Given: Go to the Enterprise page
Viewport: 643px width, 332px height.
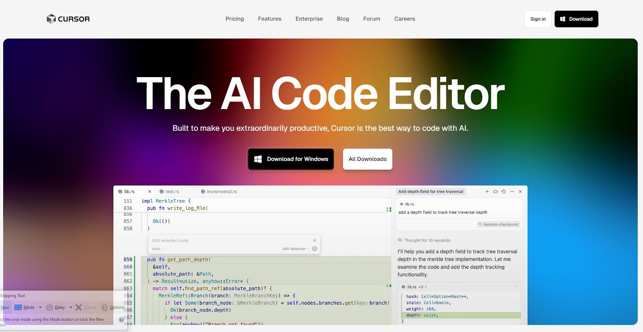Looking at the screenshot, I should point(309,19).
